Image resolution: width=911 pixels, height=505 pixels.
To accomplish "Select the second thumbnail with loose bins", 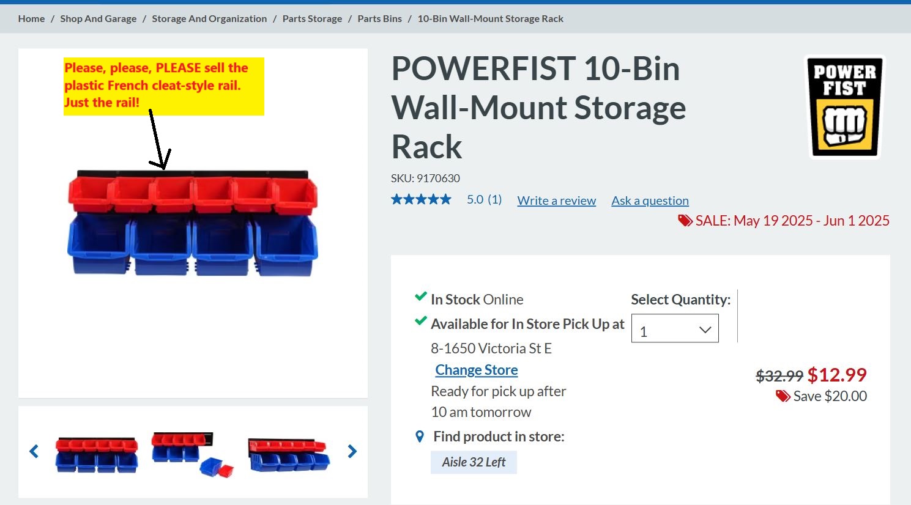I will tap(192, 454).
